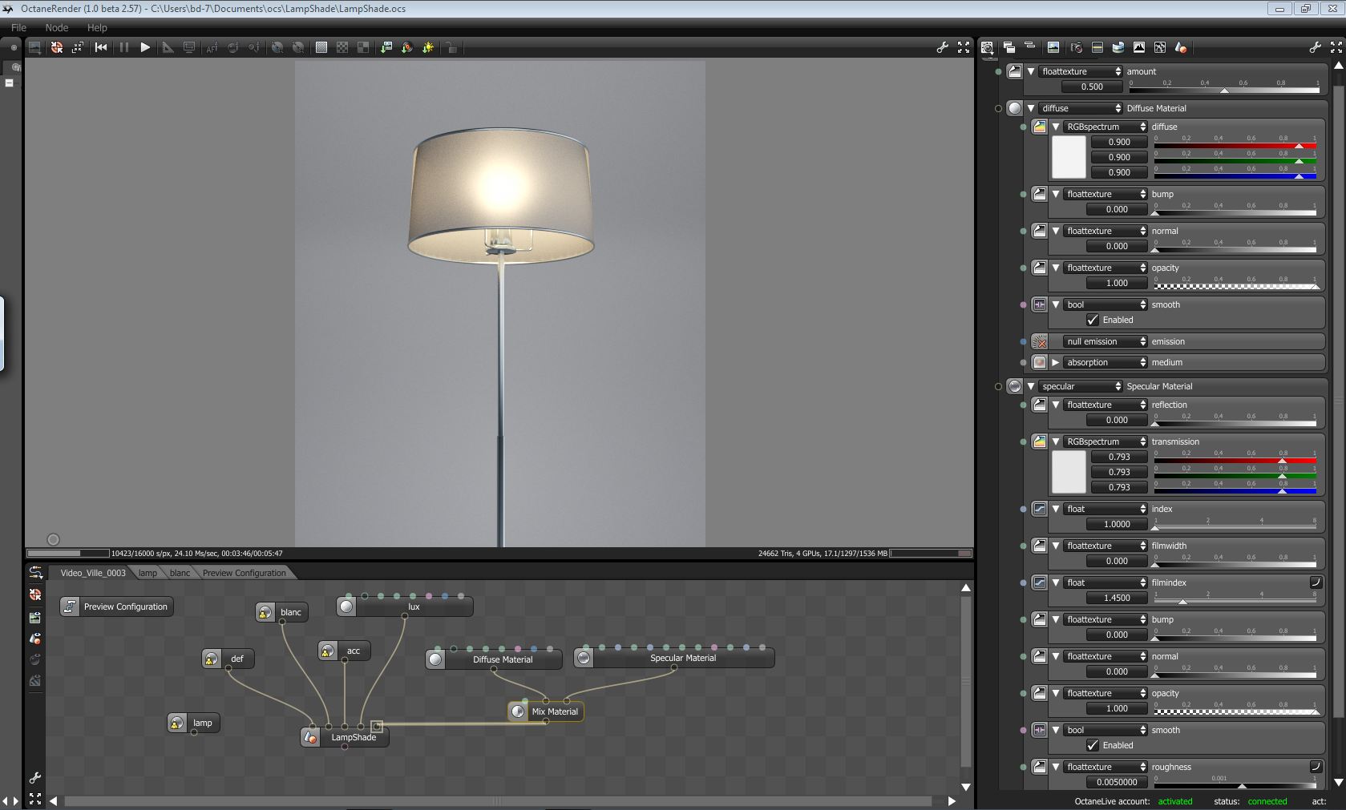Viewport: 1346px width, 810px height.
Task: Click the diffuse white color swatch
Action: [1069, 157]
